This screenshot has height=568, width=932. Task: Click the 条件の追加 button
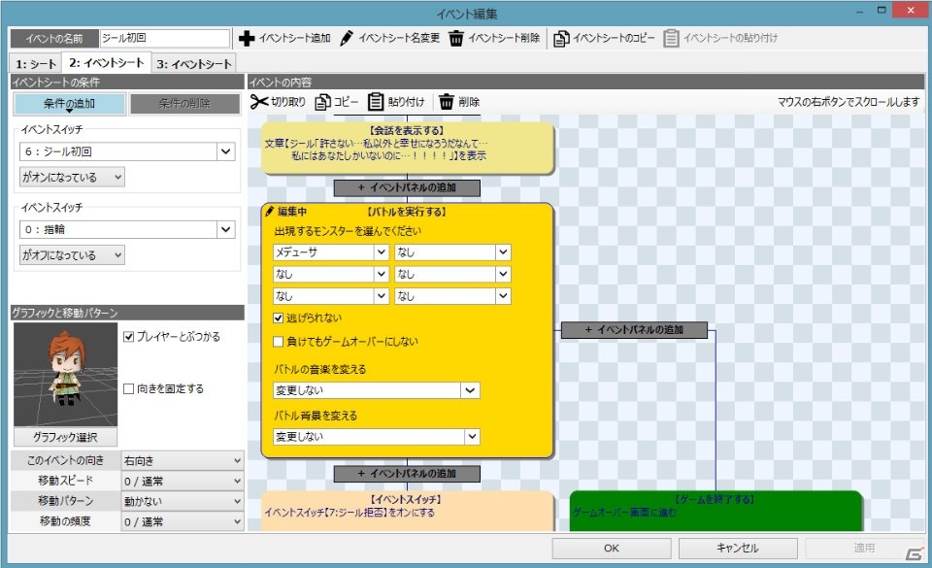70,104
